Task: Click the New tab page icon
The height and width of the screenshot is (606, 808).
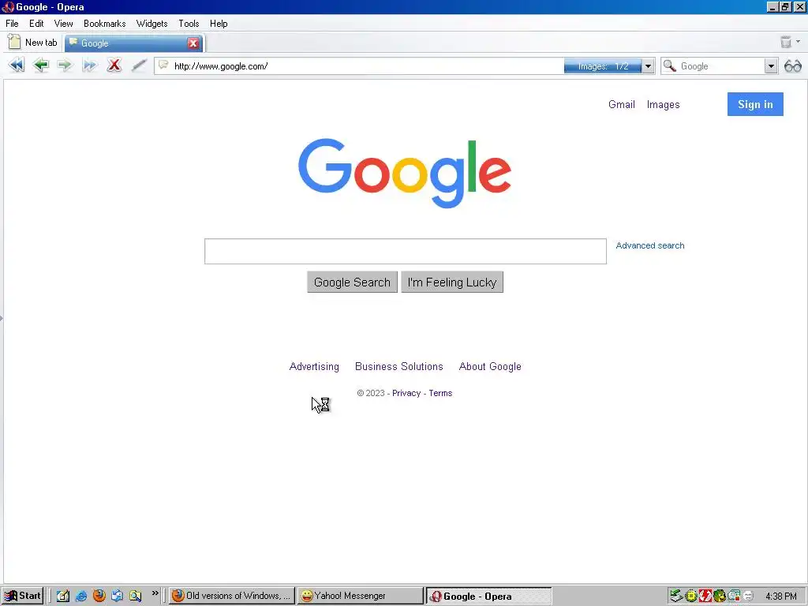Action: (x=14, y=43)
